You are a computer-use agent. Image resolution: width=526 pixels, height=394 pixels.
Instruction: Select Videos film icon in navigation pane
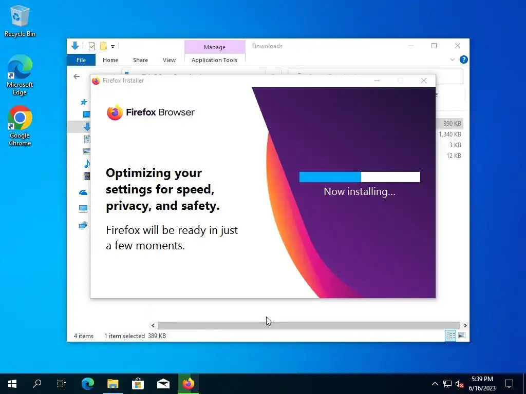click(87, 176)
